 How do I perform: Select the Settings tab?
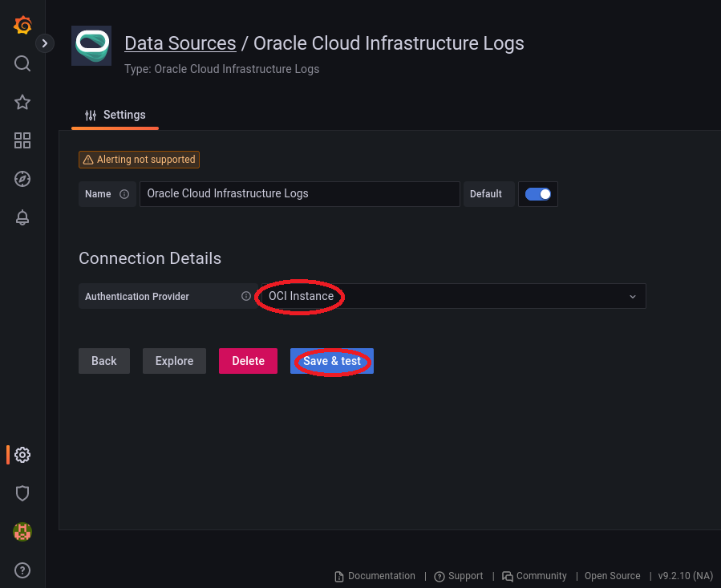point(115,116)
